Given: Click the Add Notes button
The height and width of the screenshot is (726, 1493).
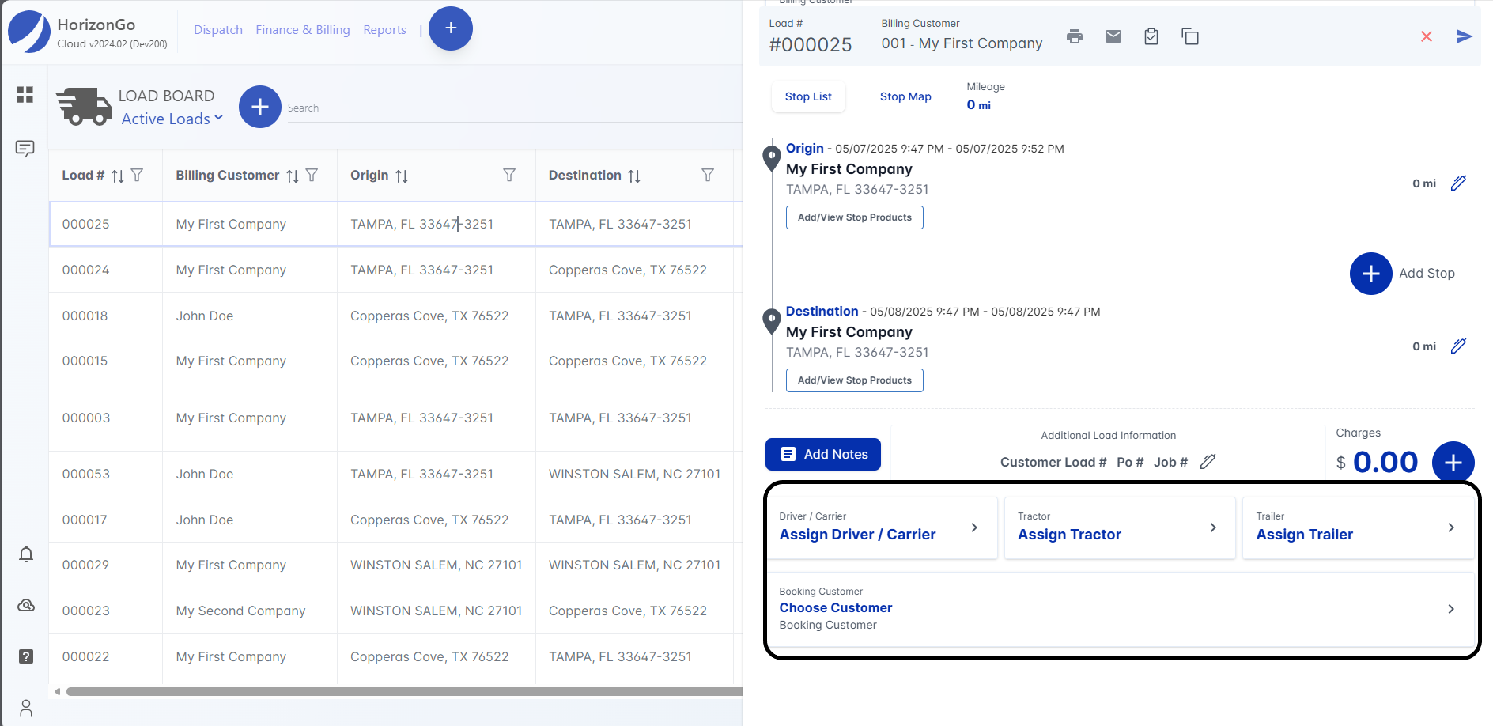Looking at the screenshot, I should [x=822, y=454].
